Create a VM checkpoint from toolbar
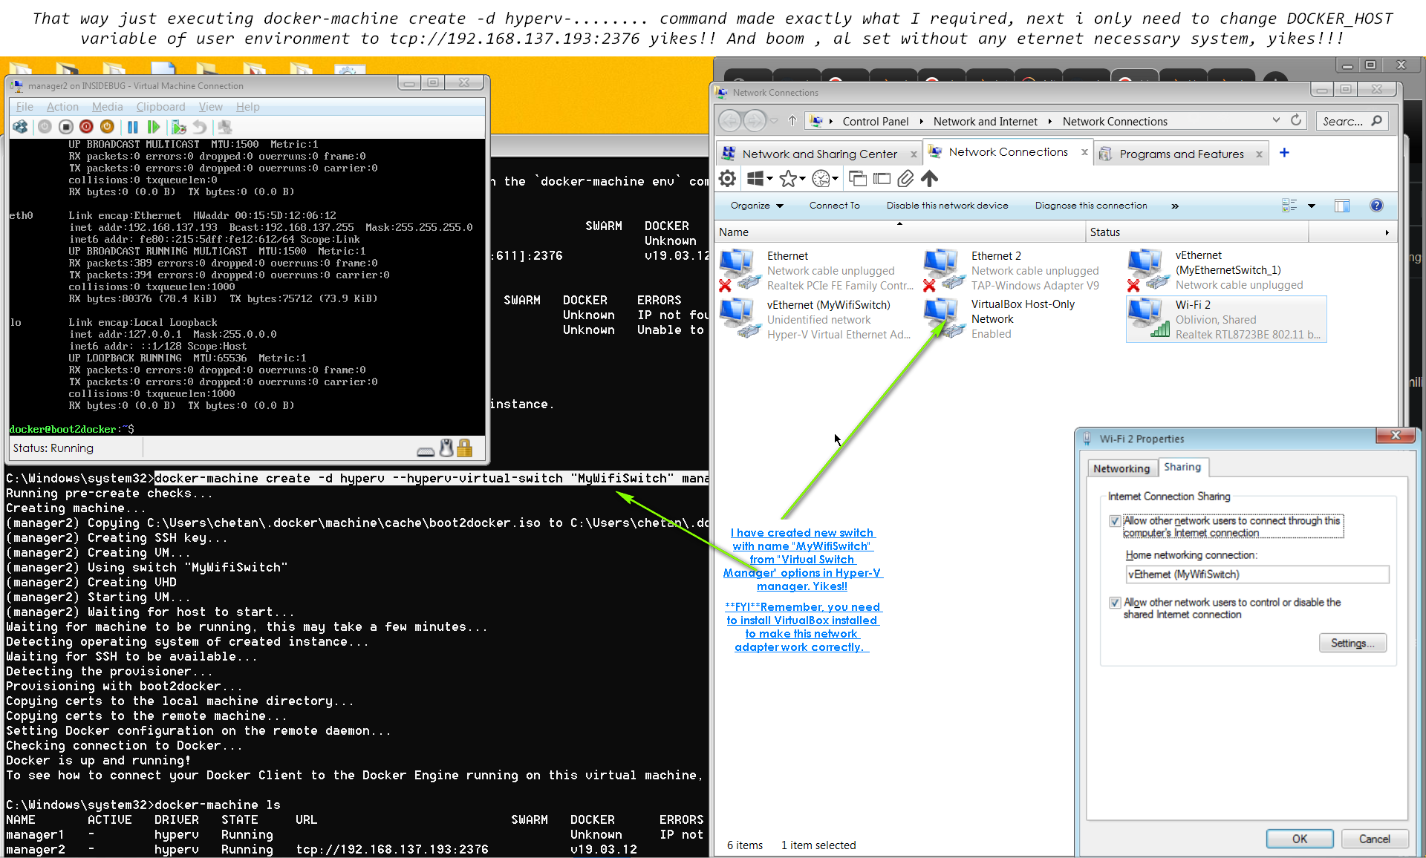The image size is (1426, 858). coord(178,127)
